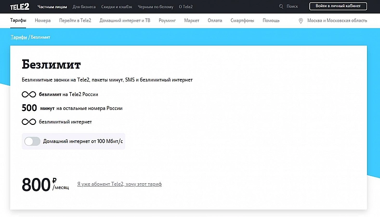Screen dimensions: 380x217
Task: Click the Тарифы breadcrumb link
Action: pyautogui.click(x=18, y=37)
